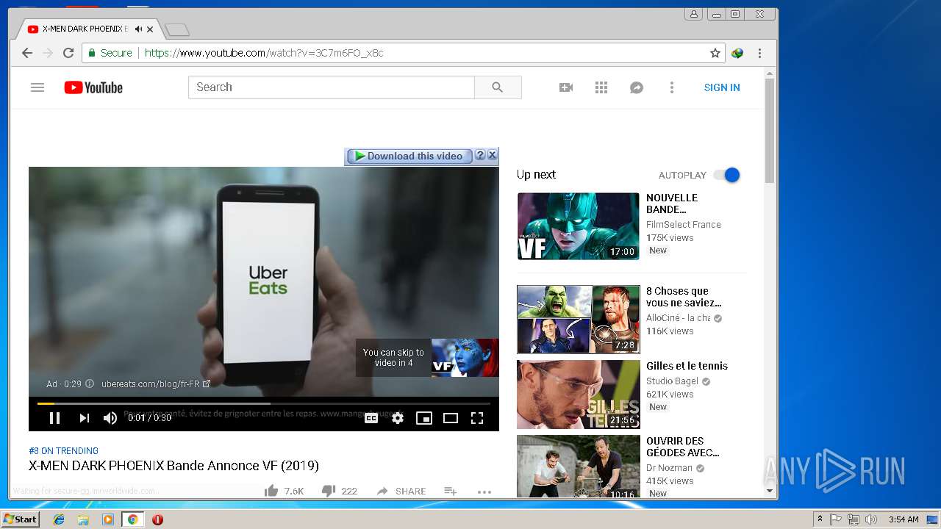Open the Windows Start menu
Viewport: 941px width, 529px height.
click(20, 519)
